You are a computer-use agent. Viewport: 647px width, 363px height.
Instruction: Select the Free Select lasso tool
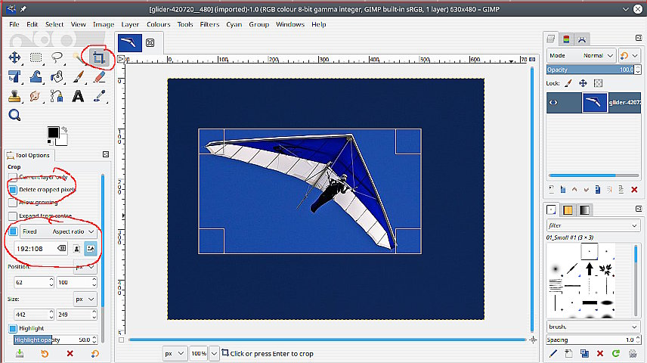pos(57,57)
